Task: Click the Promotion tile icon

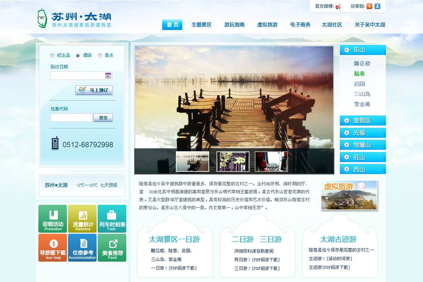Action: [x=53, y=215]
